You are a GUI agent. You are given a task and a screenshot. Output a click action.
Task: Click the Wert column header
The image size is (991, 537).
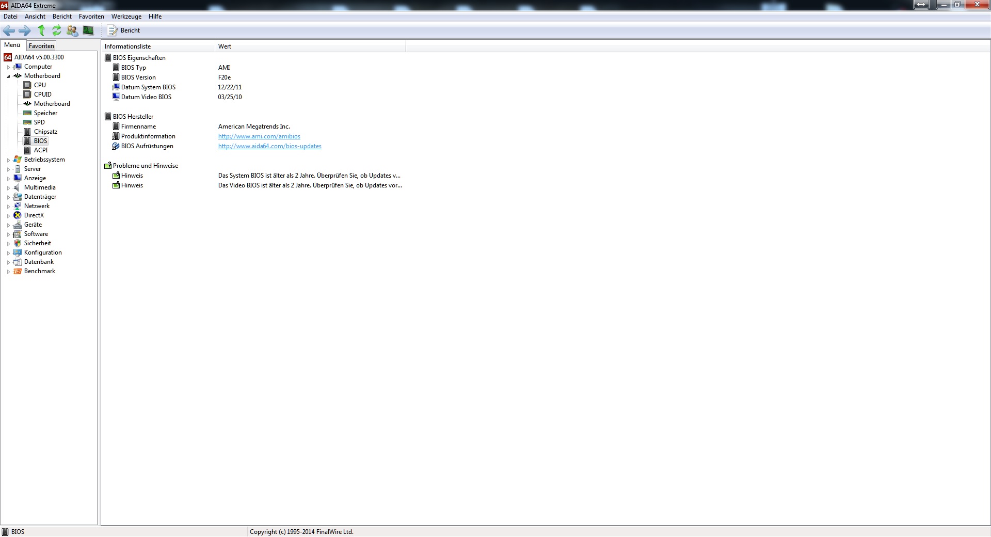pyautogui.click(x=310, y=46)
